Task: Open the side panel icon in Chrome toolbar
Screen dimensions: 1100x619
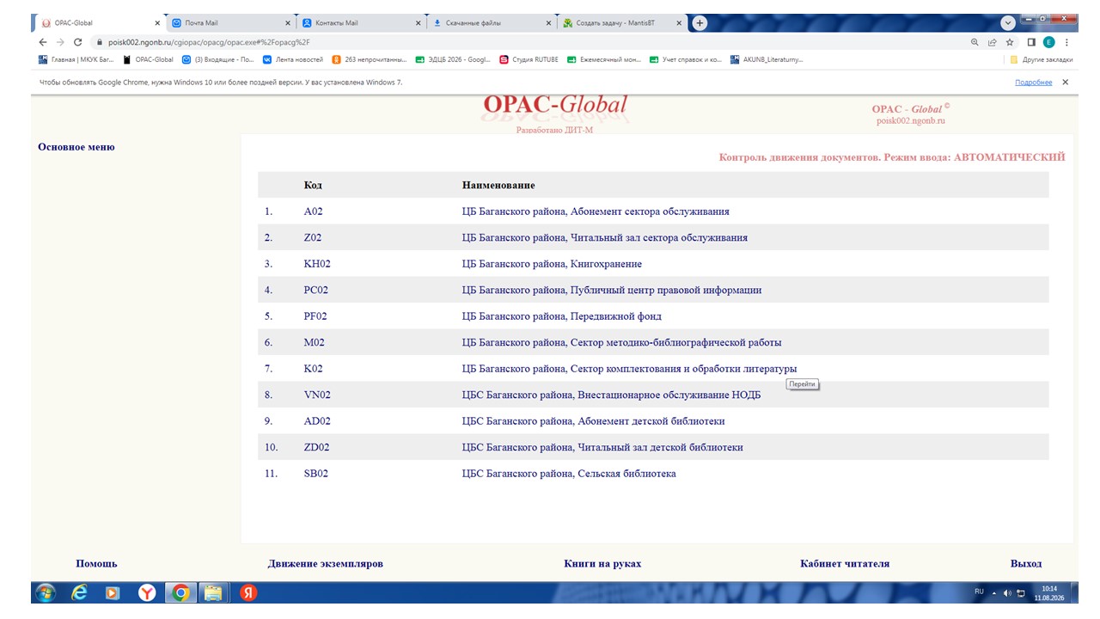Action: pyautogui.click(x=1031, y=41)
